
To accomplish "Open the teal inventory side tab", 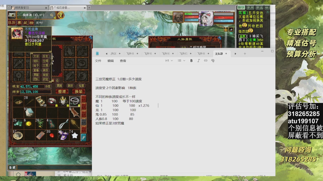I will pos(84,138).
